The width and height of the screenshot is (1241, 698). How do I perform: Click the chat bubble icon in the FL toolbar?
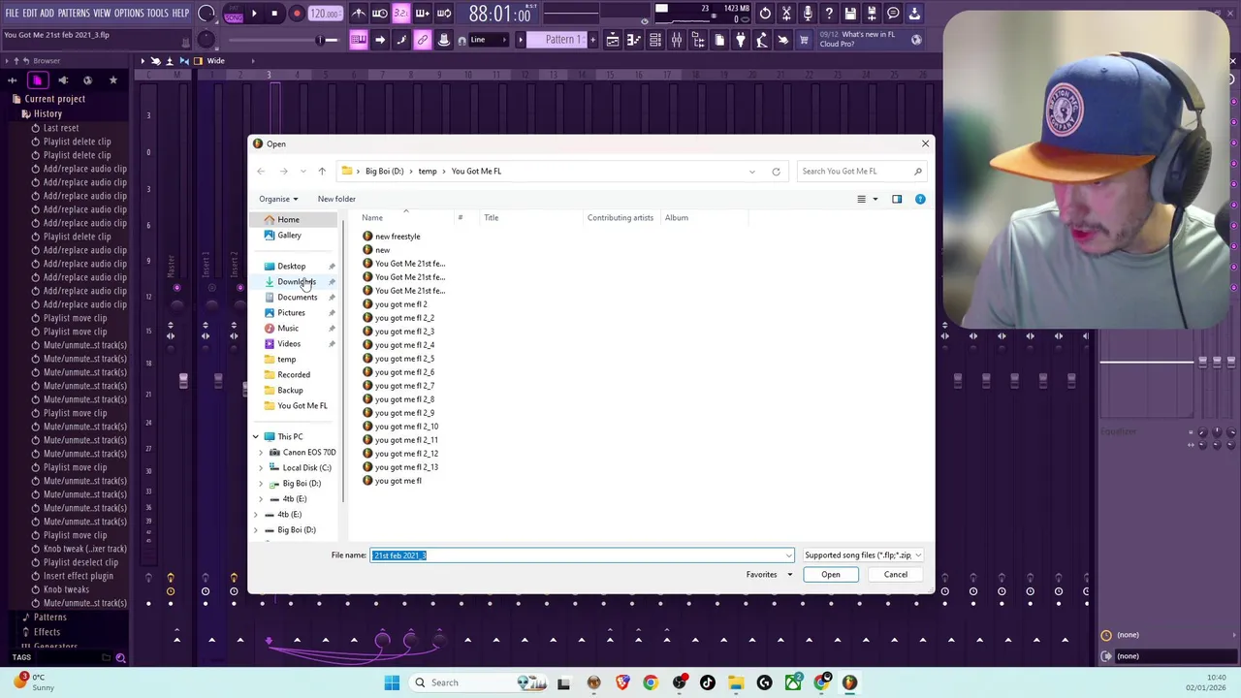point(893,14)
